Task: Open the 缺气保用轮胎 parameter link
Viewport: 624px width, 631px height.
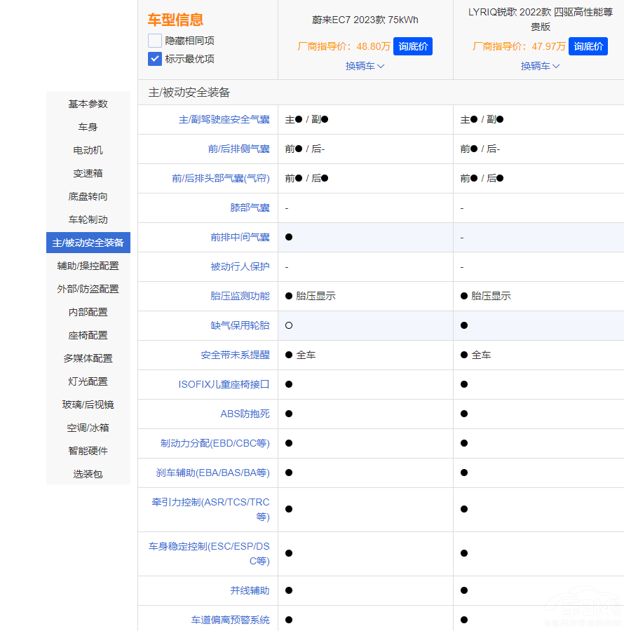Action: click(240, 325)
